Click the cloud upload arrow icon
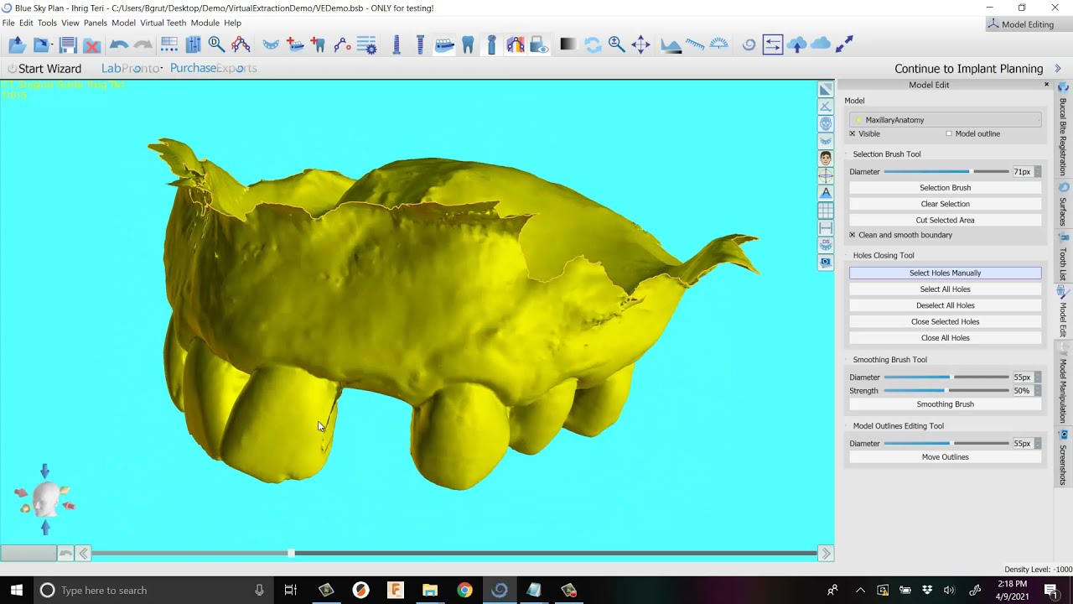This screenshot has width=1073, height=604. 797,45
